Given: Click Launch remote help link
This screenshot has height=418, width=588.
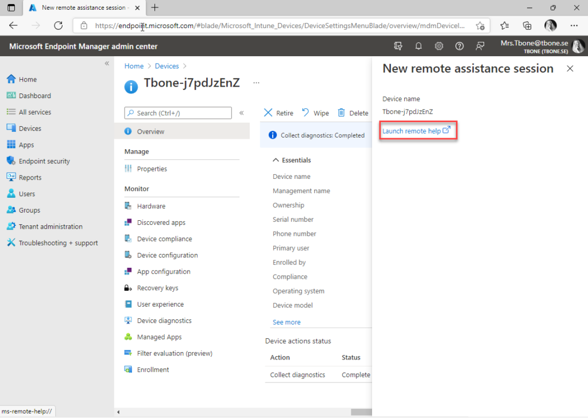Looking at the screenshot, I should tap(416, 131).
